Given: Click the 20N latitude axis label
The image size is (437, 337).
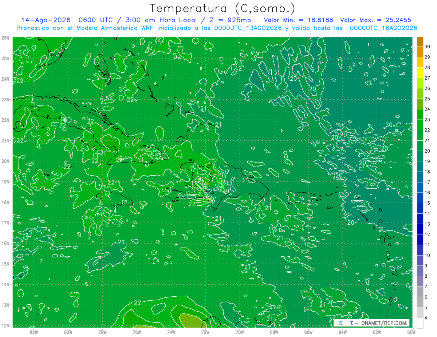Looking at the screenshot, I should [x=5, y=161].
